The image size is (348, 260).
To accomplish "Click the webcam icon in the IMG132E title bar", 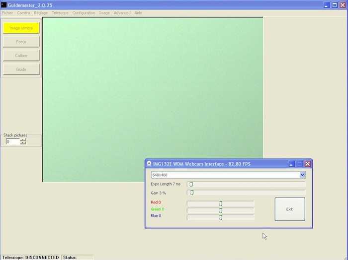I will click(x=149, y=164).
